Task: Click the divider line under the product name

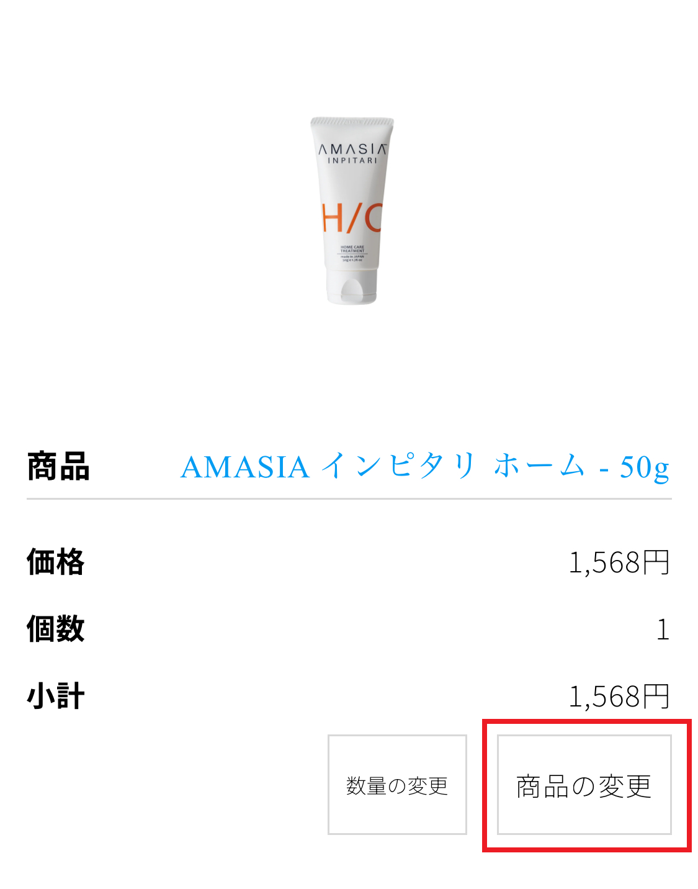Action: [x=349, y=499]
